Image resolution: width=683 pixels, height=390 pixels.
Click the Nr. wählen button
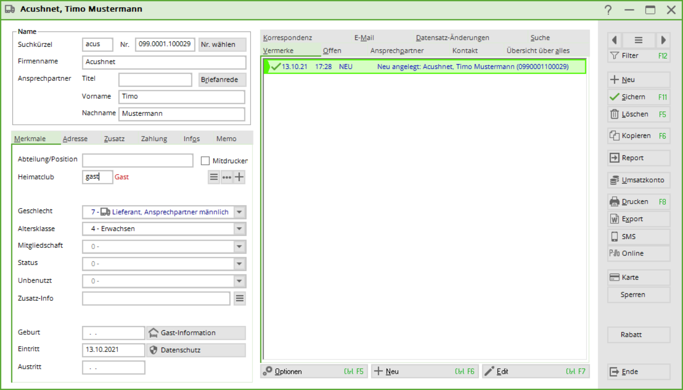click(222, 44)
